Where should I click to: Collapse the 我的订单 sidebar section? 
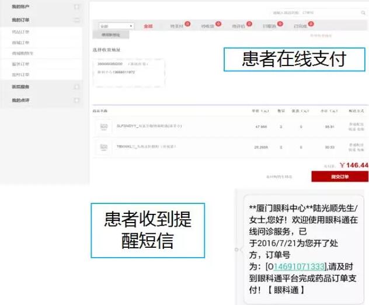click(x=76, y=20)
